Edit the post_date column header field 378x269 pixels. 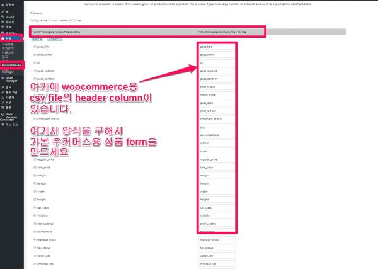click(217, 103)
